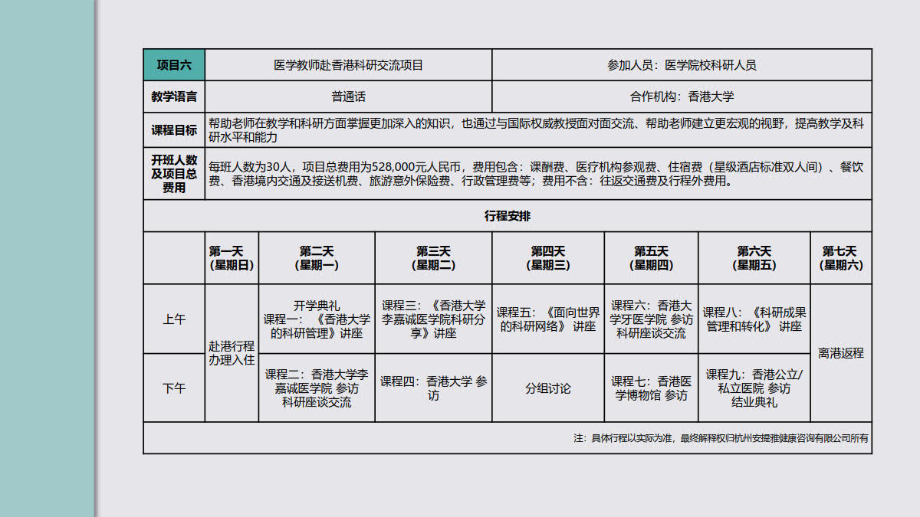The height and width of the screenshot is (517, 920).
Task: Select the 教学语言 label cell
Action: pyautogui.click(x=174, y=97)
